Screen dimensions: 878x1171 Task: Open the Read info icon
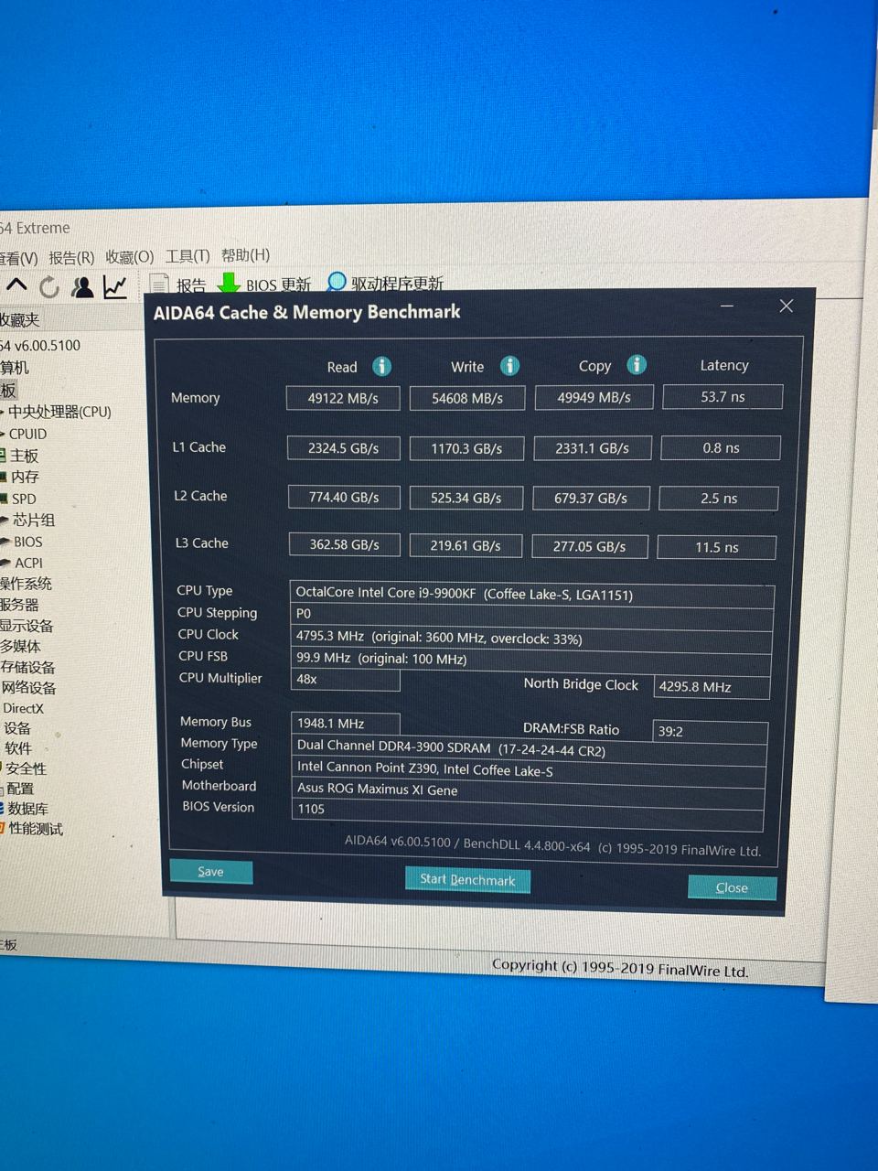(381, 366)
